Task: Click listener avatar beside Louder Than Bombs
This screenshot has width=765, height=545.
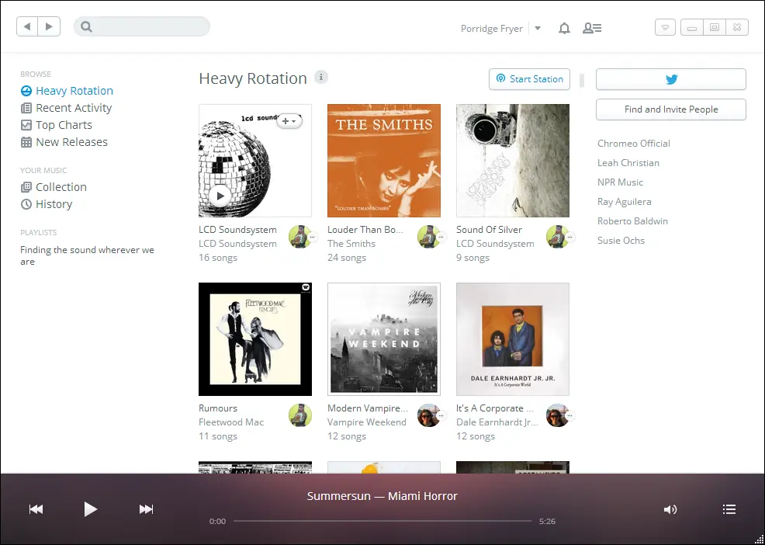Action: tap(428, 237)
